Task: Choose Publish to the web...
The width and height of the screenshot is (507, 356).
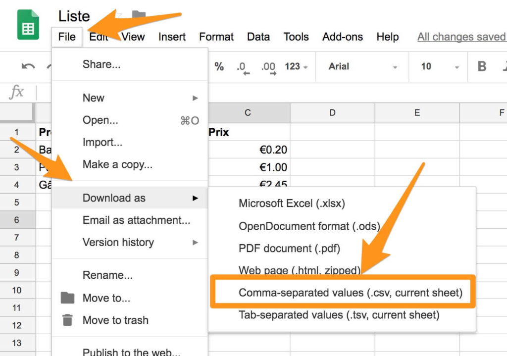Action: 130,352
